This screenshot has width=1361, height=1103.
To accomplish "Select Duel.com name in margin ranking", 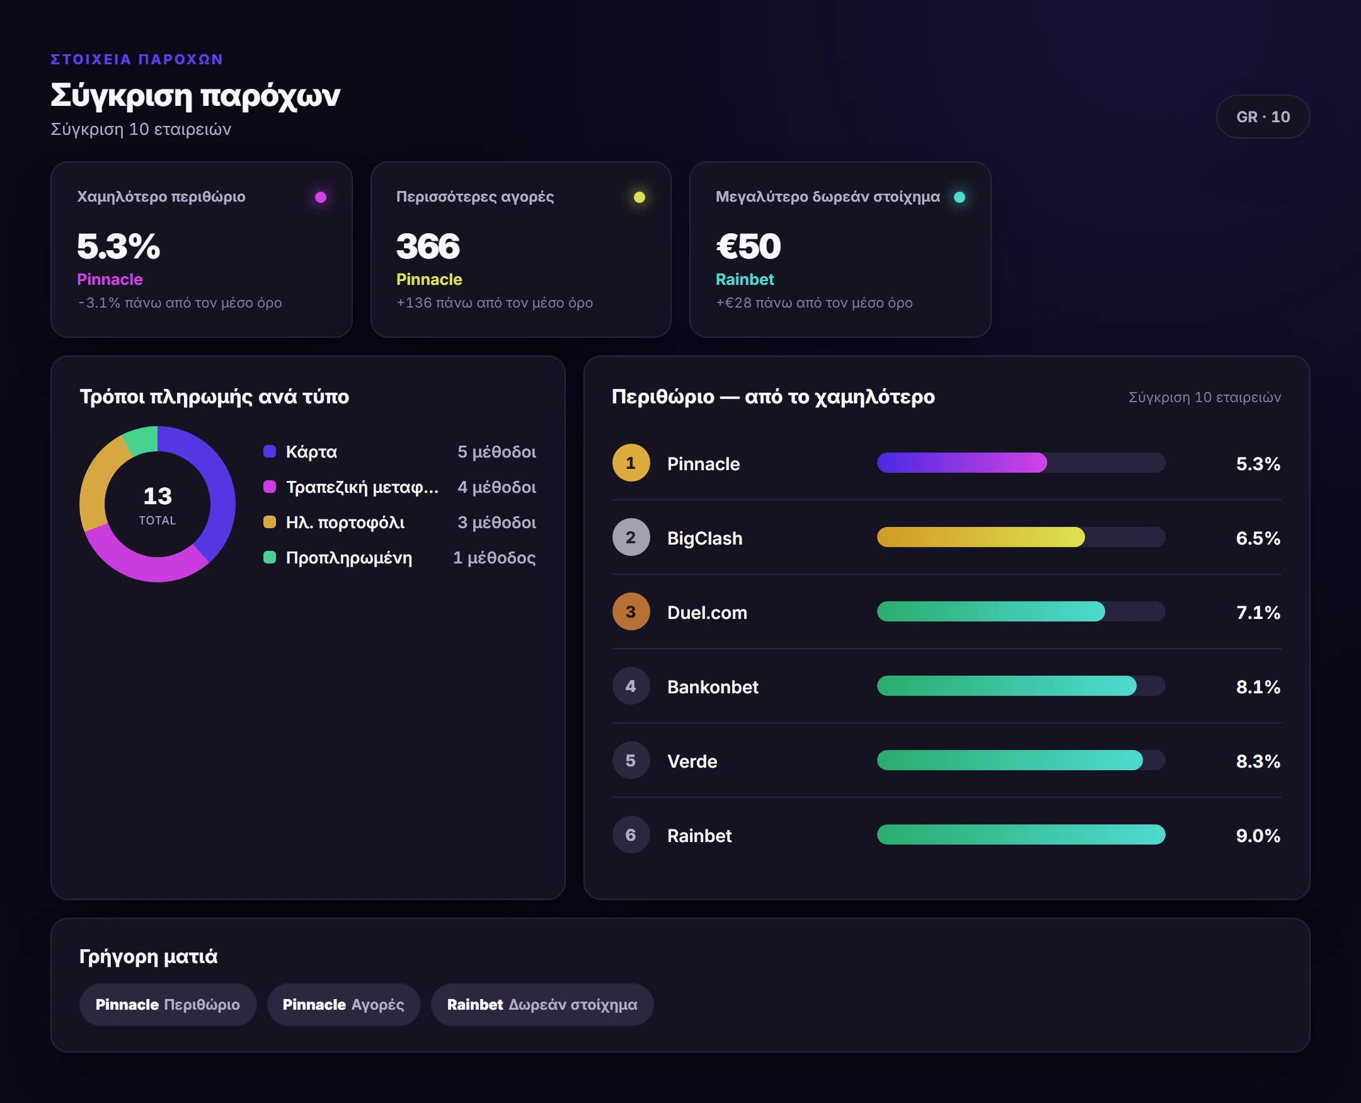I will [708, 613].
